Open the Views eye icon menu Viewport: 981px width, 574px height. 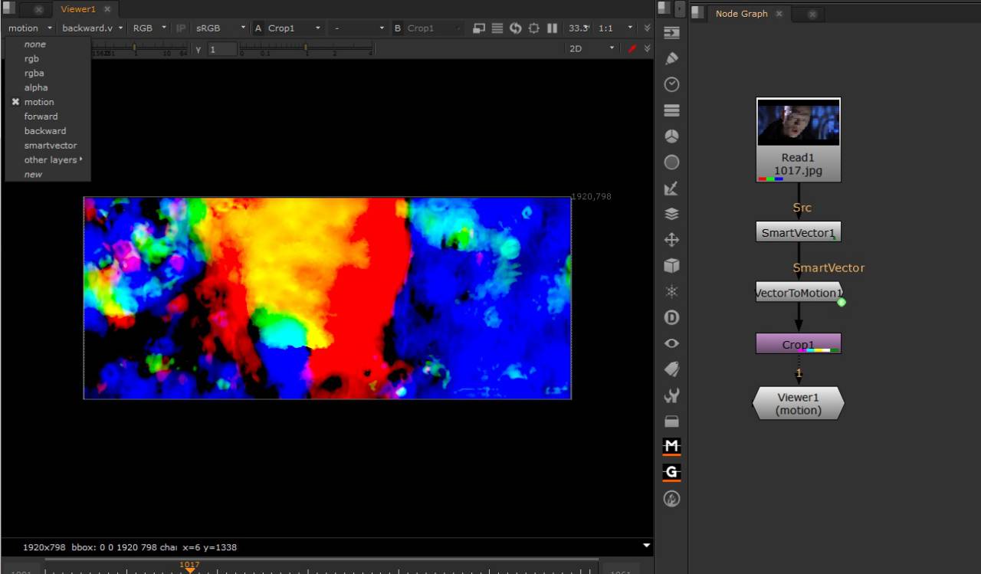coord(671,343)
